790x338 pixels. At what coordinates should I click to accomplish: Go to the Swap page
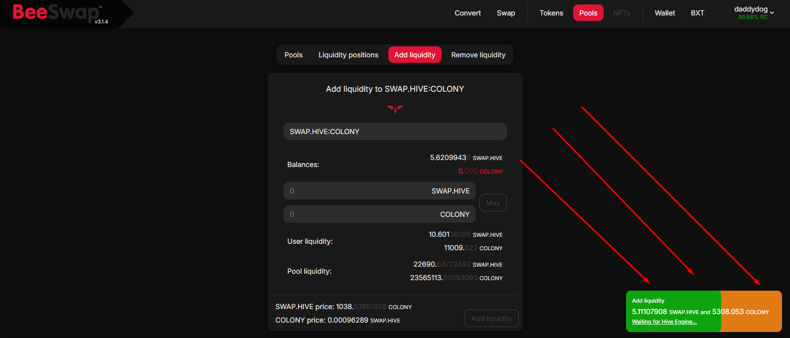[x=506, y=13]
